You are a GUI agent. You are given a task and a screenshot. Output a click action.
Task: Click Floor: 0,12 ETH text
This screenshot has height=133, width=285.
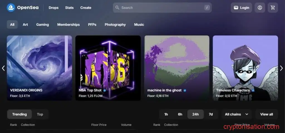227,96
